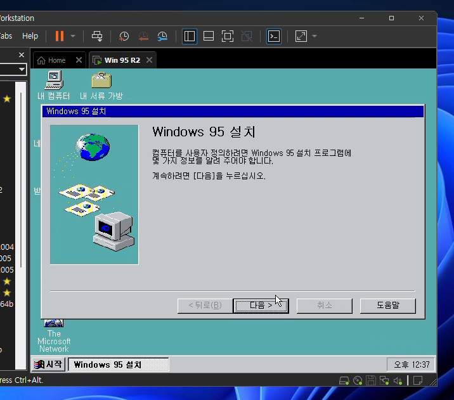
Task: Click the 다음 > button in setup
Action: (x=261, y=306)
